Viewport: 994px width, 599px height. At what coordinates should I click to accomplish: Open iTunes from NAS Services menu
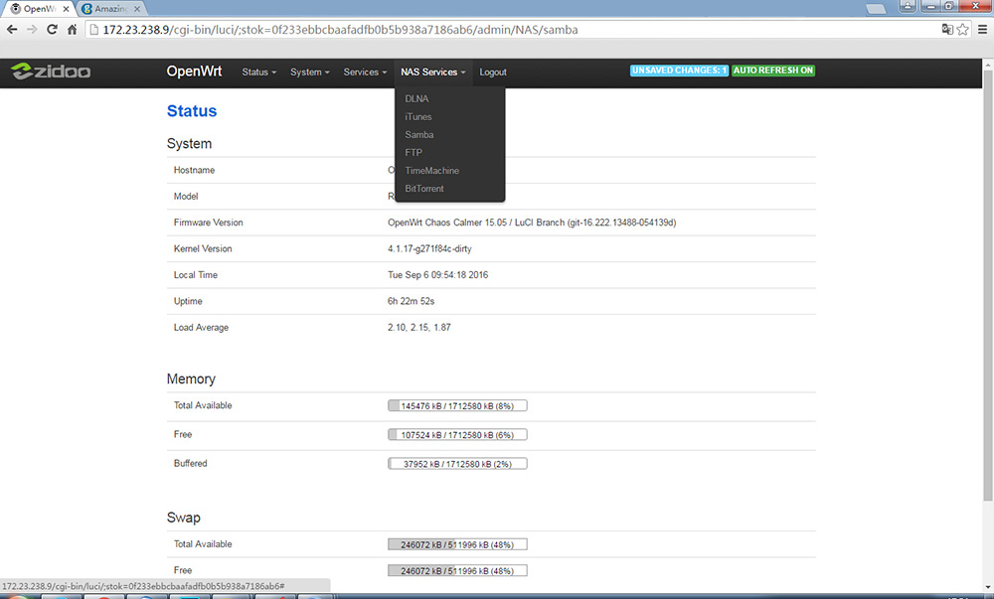tap(418, 116)
